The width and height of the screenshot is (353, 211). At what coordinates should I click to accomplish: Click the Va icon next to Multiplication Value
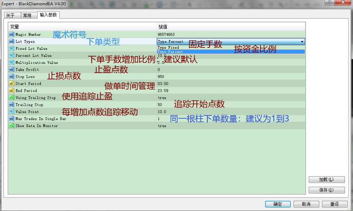tap(11, 62)
